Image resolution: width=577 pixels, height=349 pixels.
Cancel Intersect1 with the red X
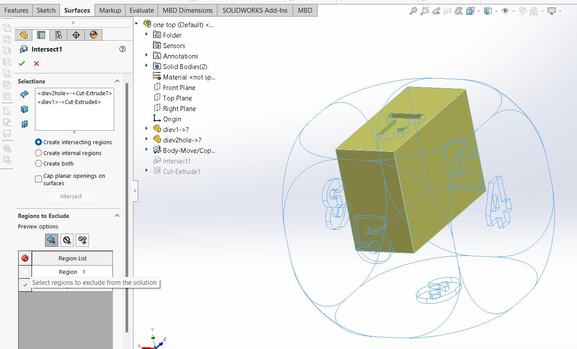(x=36, y=63)
